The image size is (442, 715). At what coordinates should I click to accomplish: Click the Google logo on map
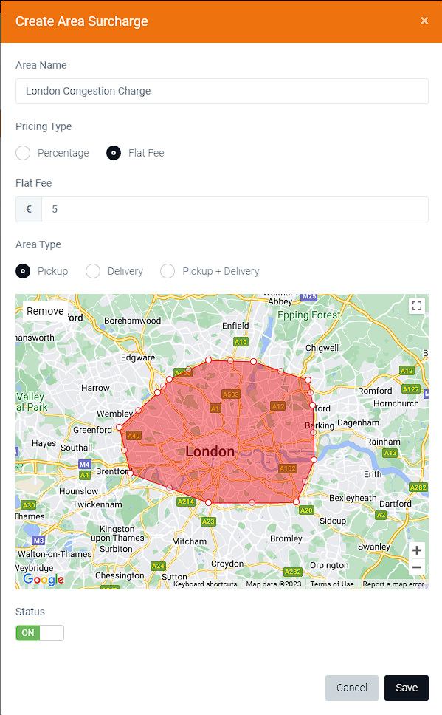(x=44, y=579)
